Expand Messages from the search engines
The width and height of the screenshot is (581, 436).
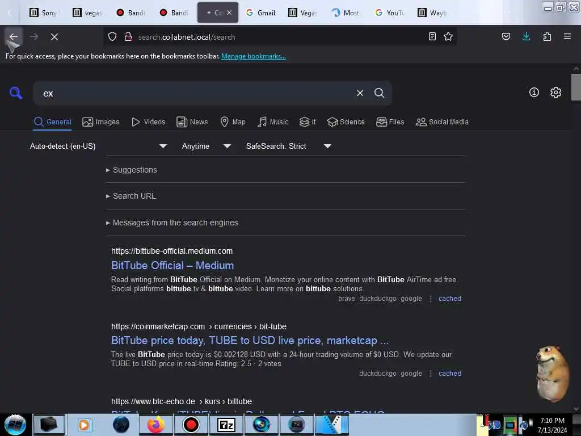[172, 223]
